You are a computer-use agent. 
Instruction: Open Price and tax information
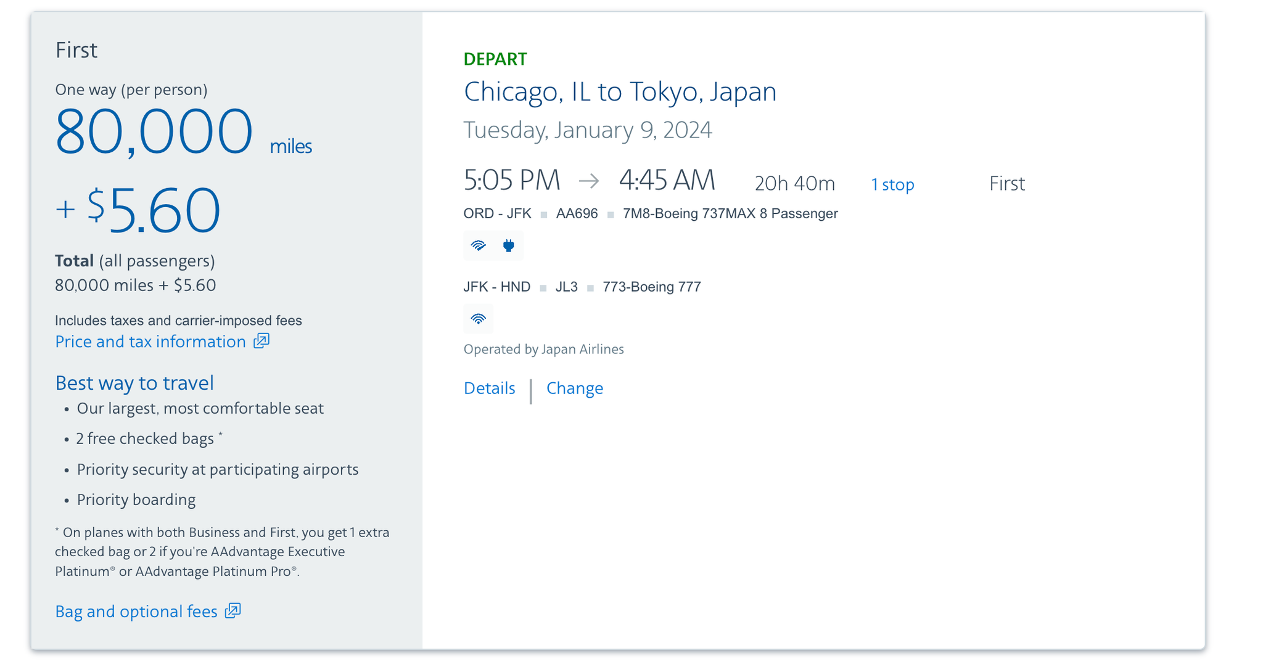[x=150, y=341]
